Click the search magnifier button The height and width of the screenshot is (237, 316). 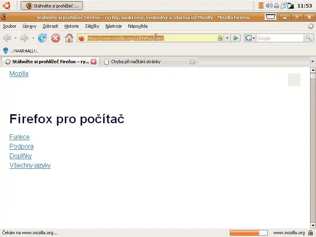[x=309, y=38]
